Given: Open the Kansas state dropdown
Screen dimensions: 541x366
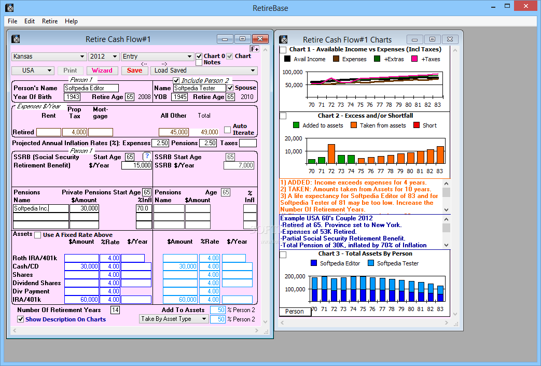Looking at the screenshot, I should (x=49, y=56).
